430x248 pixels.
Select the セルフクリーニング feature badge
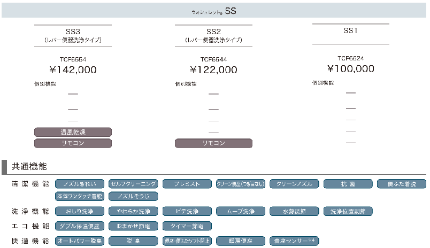133,184
